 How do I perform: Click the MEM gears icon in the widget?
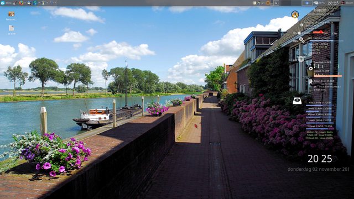[x=302, y=40]
